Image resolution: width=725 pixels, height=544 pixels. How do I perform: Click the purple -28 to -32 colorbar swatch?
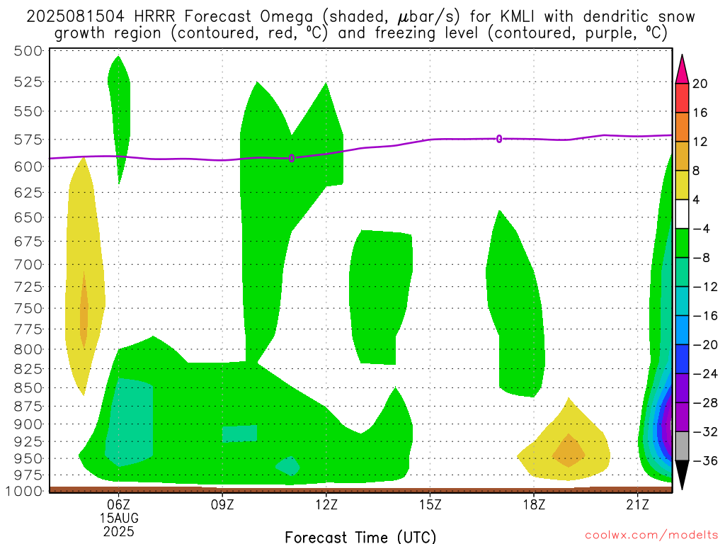682,416
